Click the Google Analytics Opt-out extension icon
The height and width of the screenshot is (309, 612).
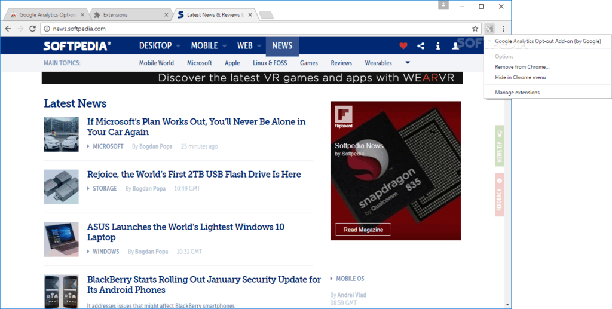(x=489, y=29)
